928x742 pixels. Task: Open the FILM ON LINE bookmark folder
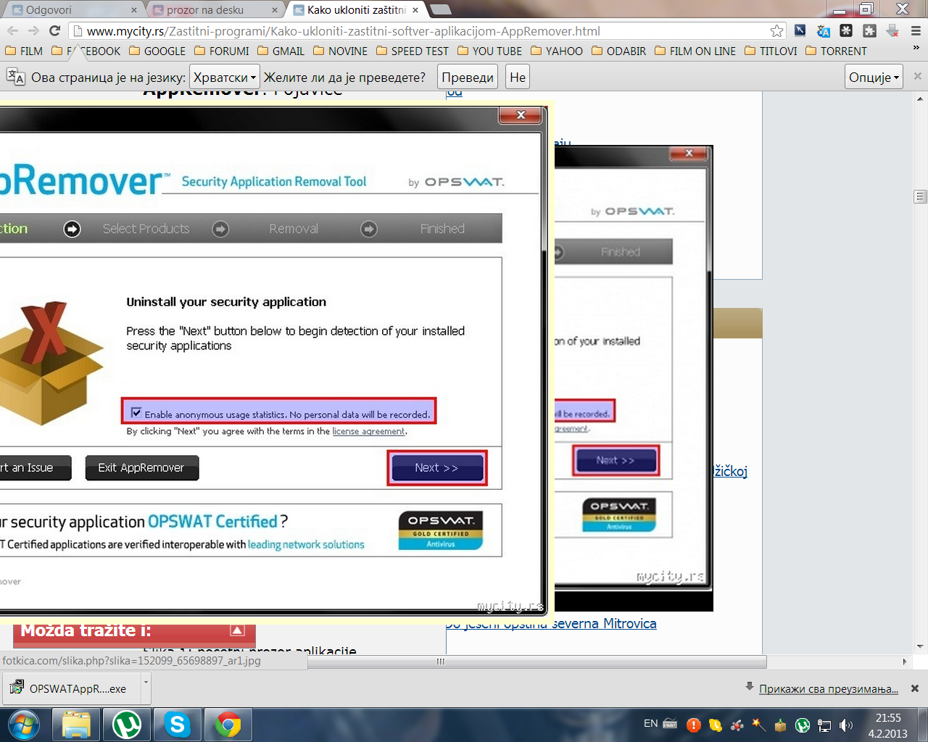pos(695,51)
